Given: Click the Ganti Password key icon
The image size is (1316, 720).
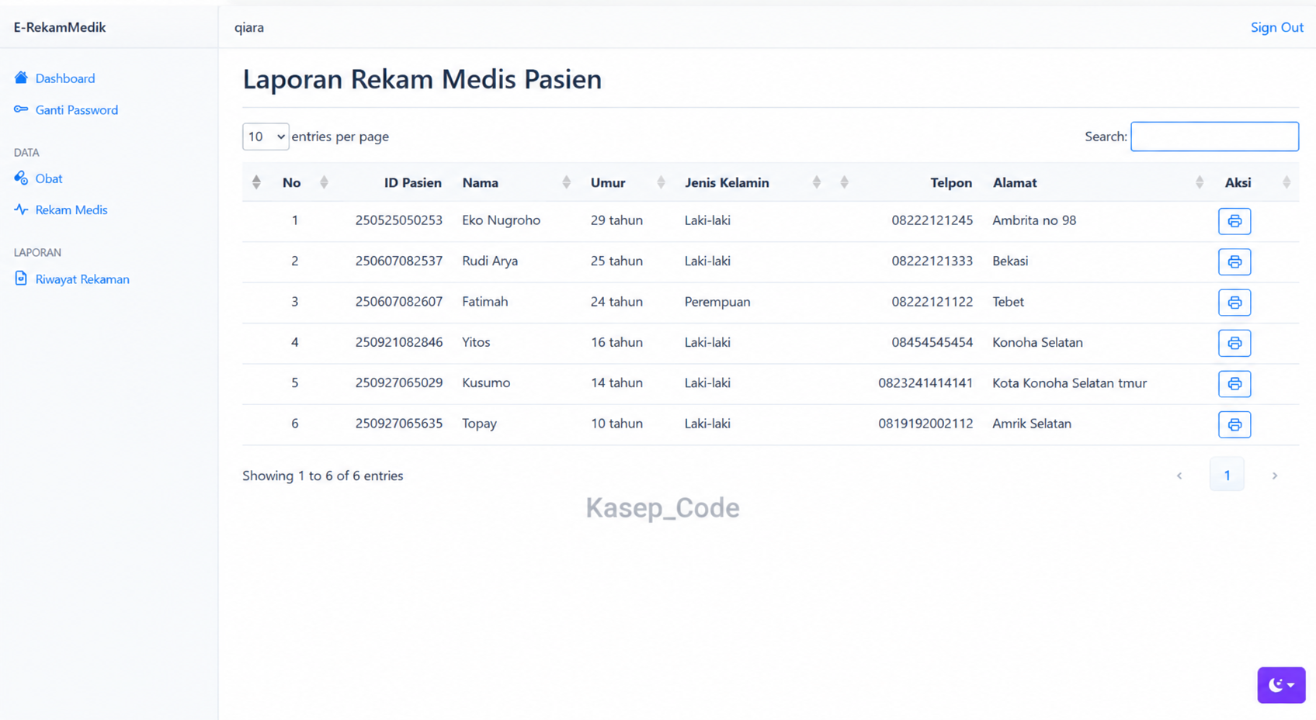Looking at the screenshot, I should [x=21, y=109].
